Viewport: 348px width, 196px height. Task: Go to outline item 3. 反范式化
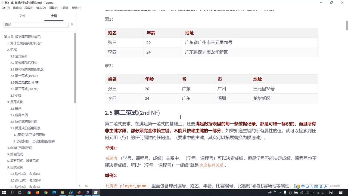point(15,102)
